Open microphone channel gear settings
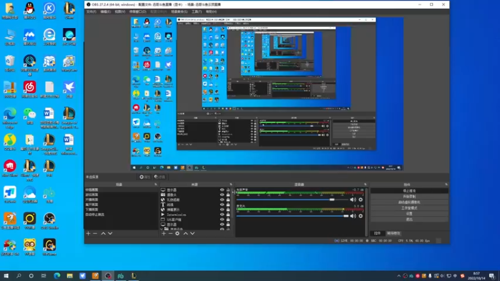This screenshot has width=500, height=281. click(361, 216)
